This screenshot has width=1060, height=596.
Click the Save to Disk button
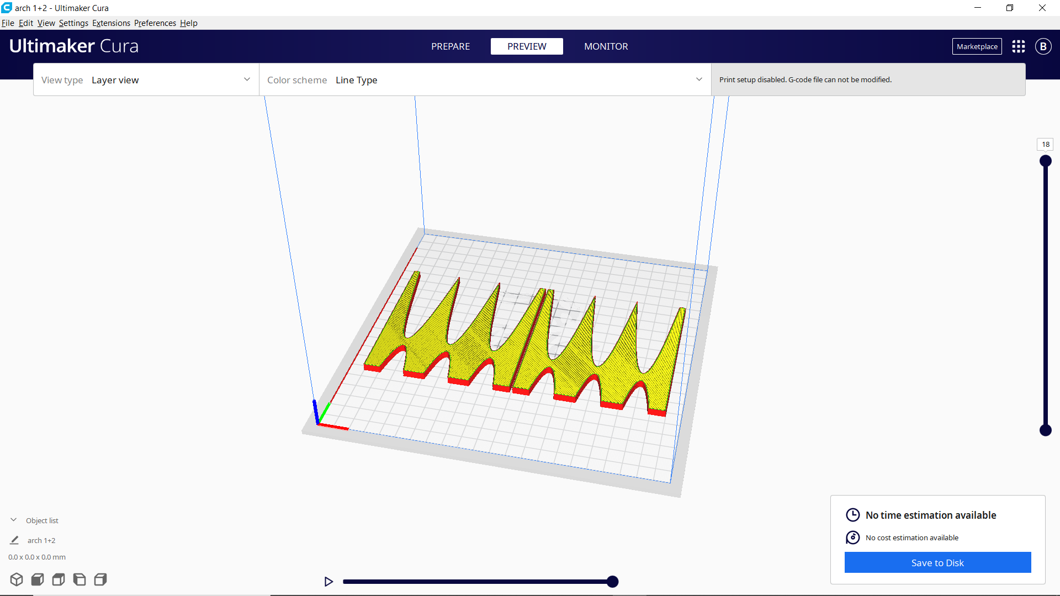pos(937,563)
